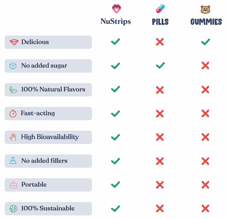This screenshot has height=219, width=229.
Task: Click the globe icon for 100% Sustainable
Action: coord(13,209)
